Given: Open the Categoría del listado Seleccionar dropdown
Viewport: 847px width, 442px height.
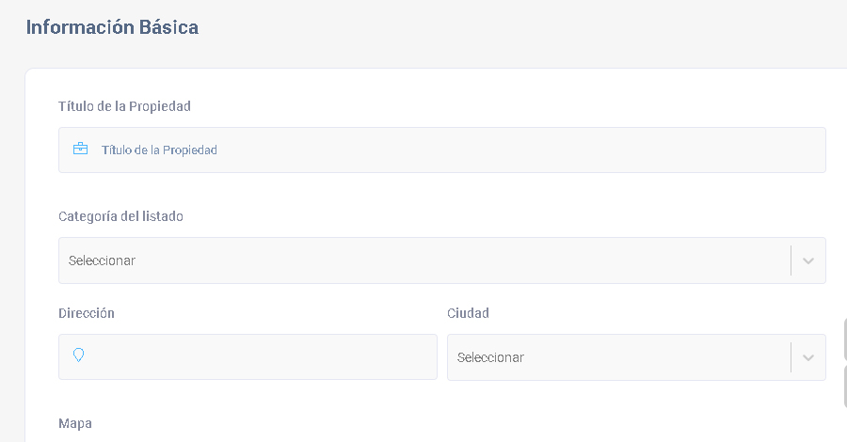Looking at the screenshot, I should tap(442, 260).
